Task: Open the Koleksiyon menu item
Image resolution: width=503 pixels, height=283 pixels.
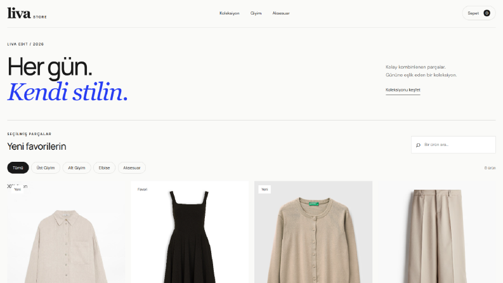Action: coord(230,13)
